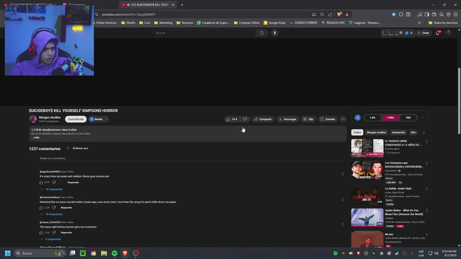
Task: Click the >100x badge in stats widget
Action: [390, 118]
